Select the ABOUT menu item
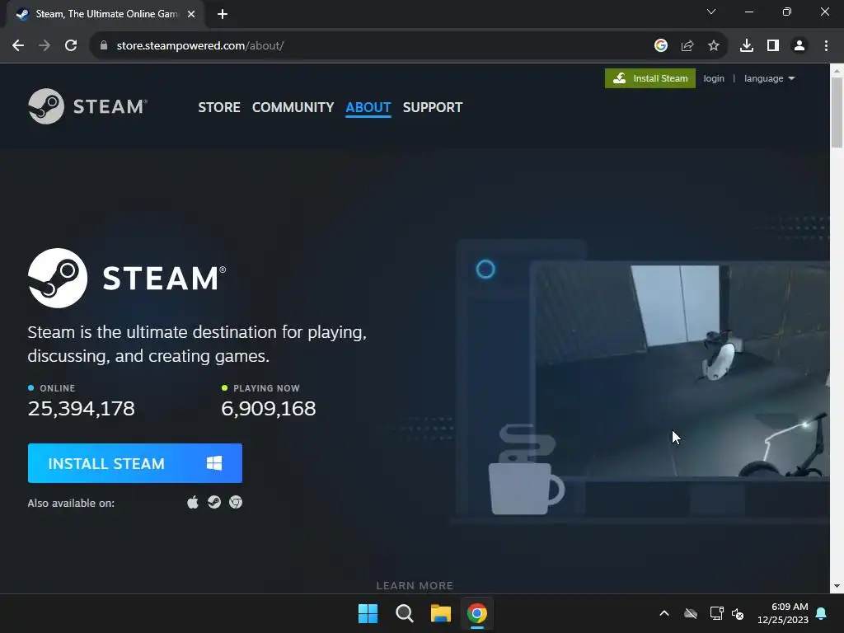Image resolution: width=844 pixels, height=633 pixels. [x=368, y=107]
